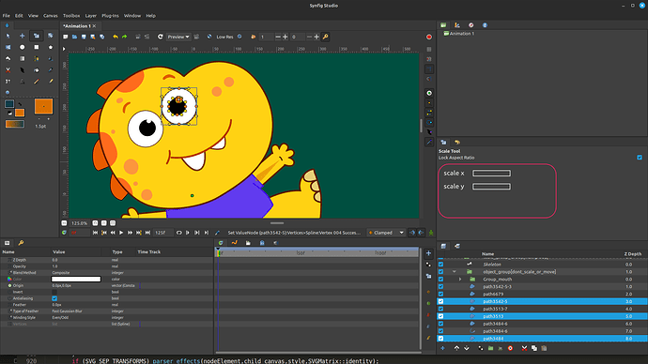
Task: Select the Transform tool in toolbox
Action: pyautogui.click(x=8, y=36)
